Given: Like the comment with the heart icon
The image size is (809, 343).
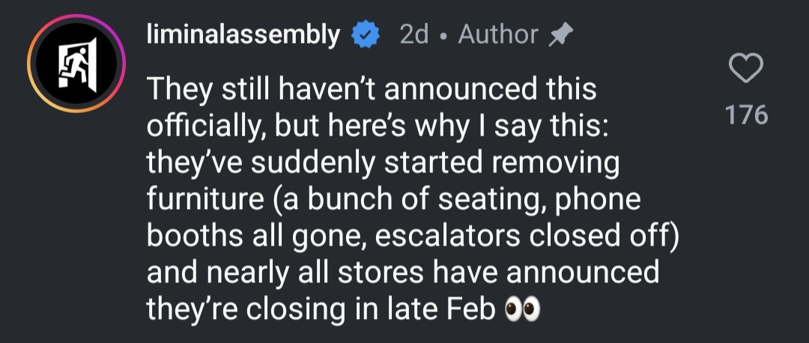Looking at the screenshot, I should tap(745, 71).
